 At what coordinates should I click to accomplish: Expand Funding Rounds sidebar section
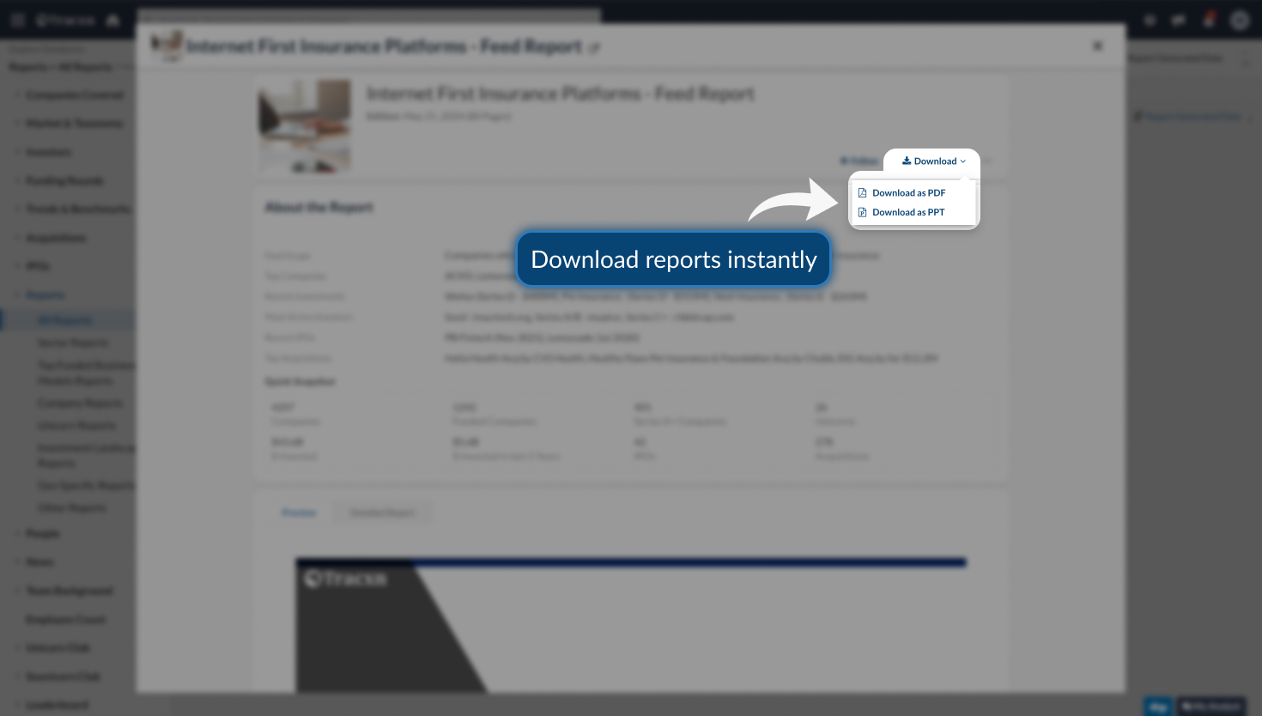coord(64,181)
